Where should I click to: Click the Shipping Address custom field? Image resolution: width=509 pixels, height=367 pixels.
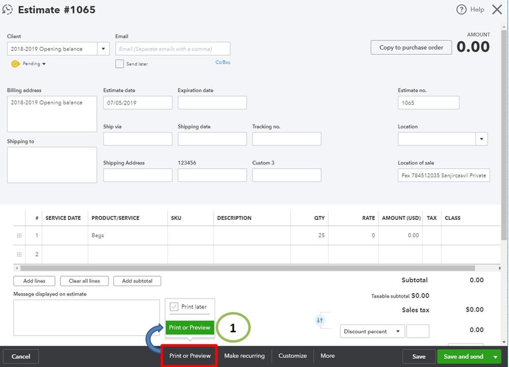138,175
